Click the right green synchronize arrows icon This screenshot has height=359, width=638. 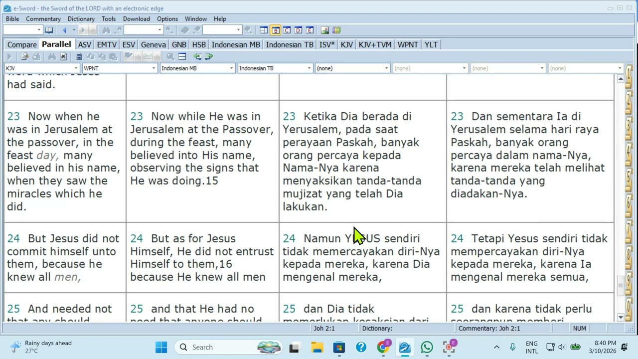click(x=209, y=56)
